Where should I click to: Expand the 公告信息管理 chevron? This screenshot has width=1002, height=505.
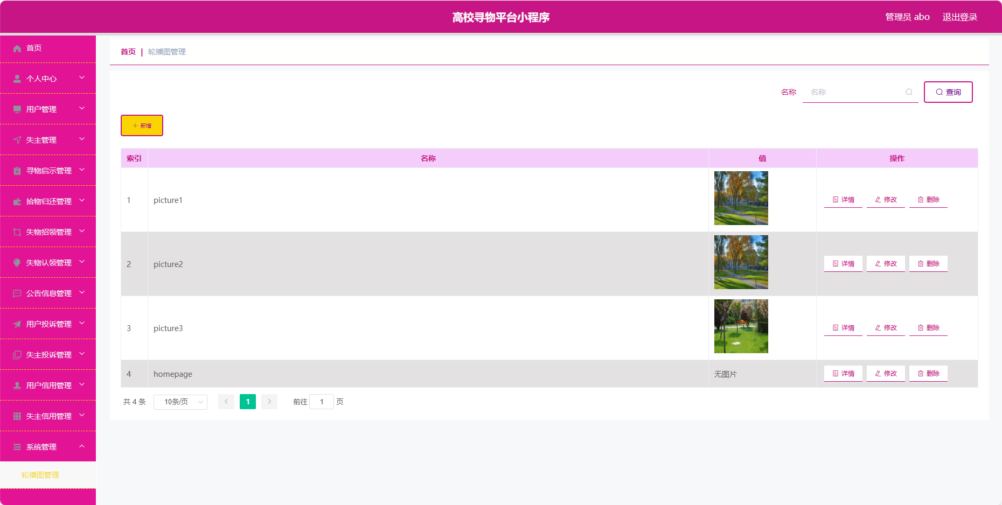[82, 292]
